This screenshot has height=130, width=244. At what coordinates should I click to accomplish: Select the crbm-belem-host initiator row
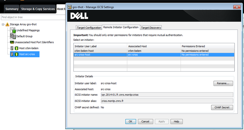click(x=101, y=51)
